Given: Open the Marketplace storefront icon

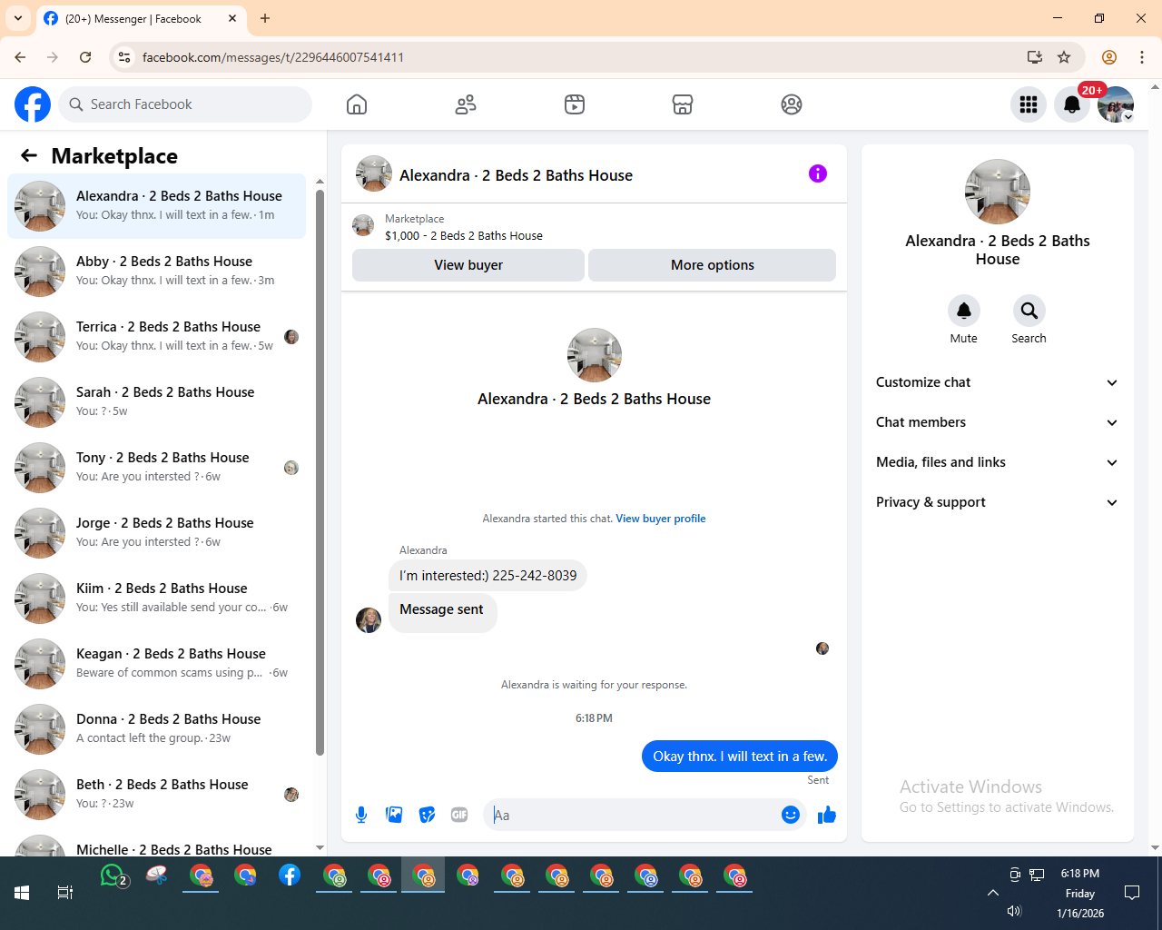Looking at the screenshot, I should click(683, 104).
